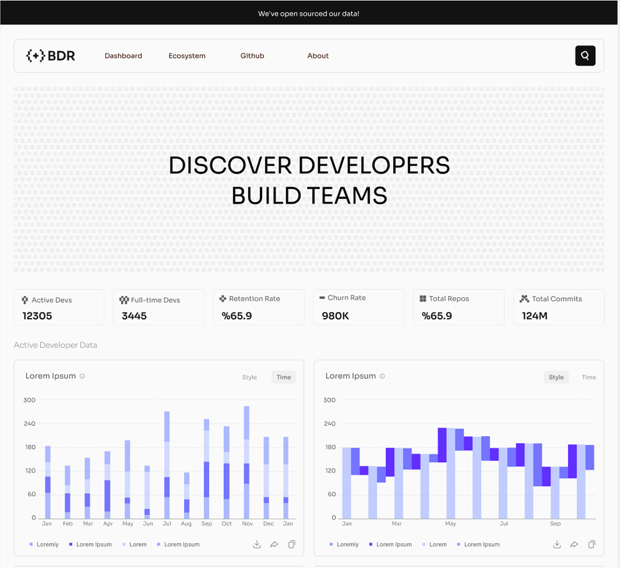Click the Total Commits value 124M
Screen dimensions: 620x568
click(534, 316)
